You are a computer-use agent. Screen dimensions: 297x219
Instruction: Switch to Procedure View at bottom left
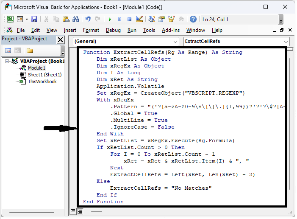(x=73, y=211)
